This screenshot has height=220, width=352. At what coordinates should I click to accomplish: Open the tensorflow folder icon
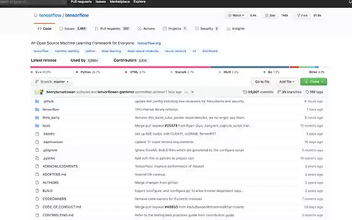[x=37, y=109]
